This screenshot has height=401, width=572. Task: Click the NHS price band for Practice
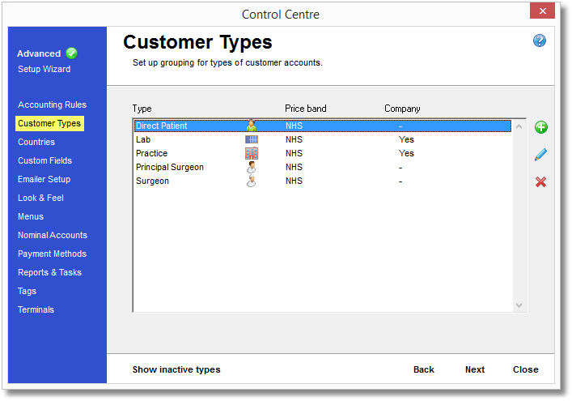coord(294,153)
